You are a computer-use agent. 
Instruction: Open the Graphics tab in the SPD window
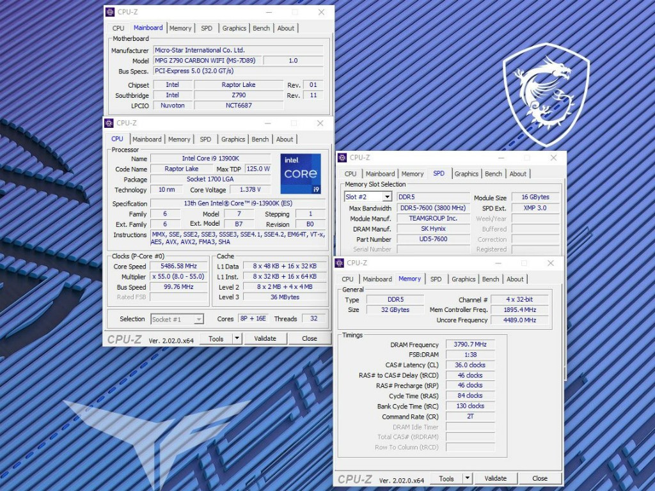[466, 174]
